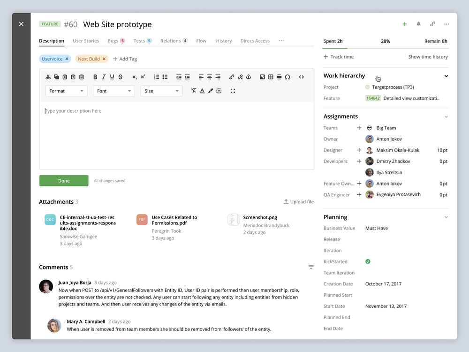The width and height of the screenshot is (469, 352).
Task: Toggle bold formatting in the editor toolbar
Action: click(95, 77)
